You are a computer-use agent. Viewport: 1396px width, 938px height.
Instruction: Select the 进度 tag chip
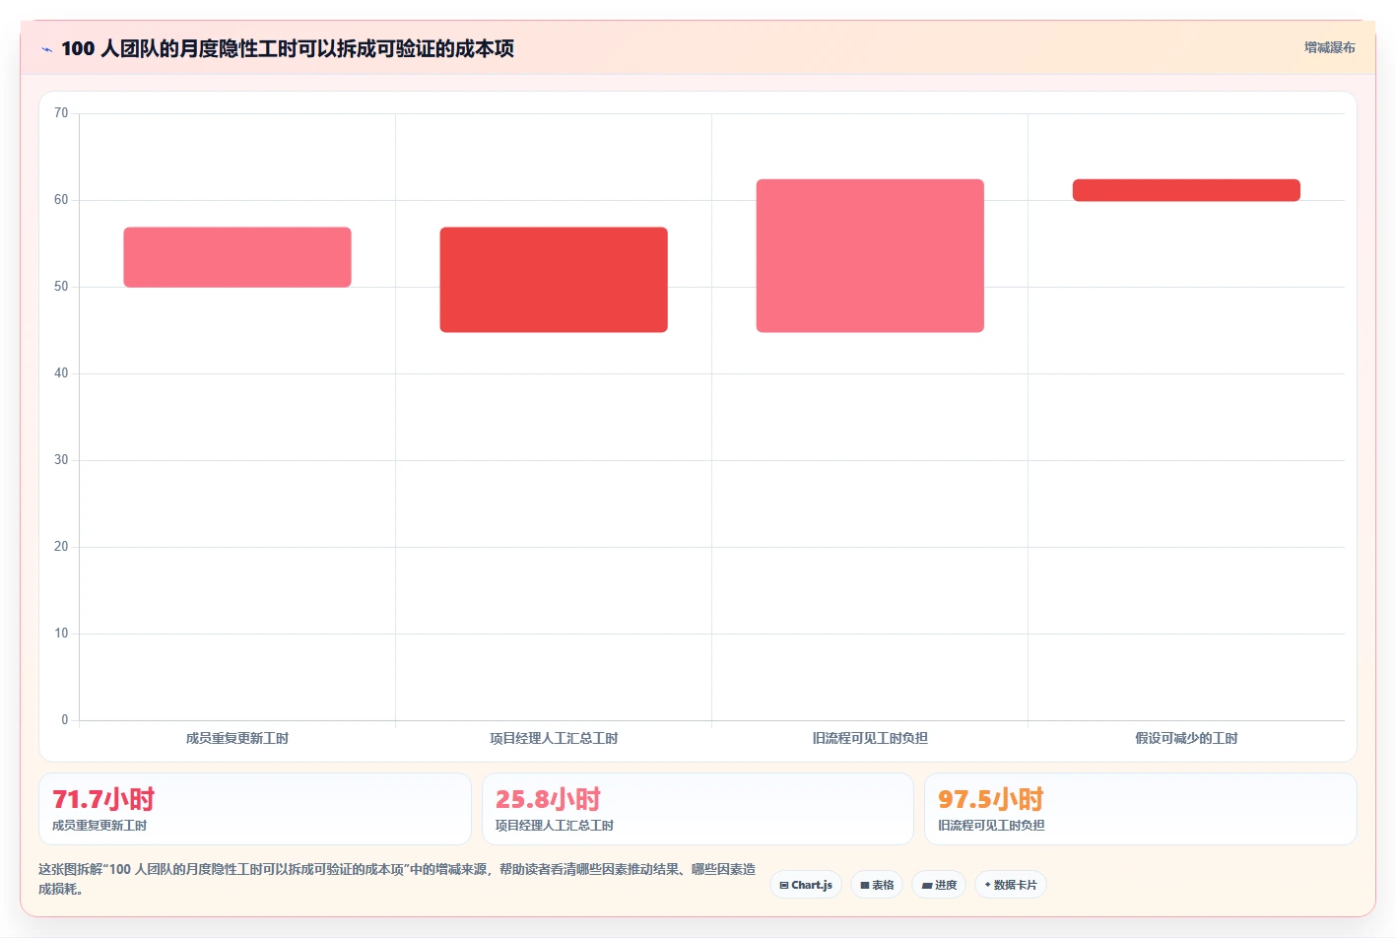[939, 885]
